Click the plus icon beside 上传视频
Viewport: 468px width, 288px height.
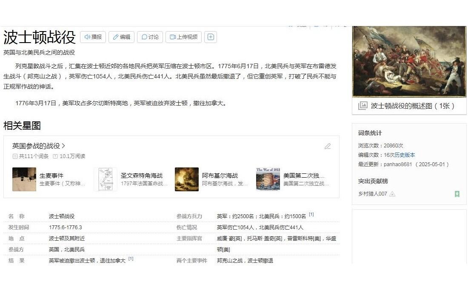(x=211, y=36)
